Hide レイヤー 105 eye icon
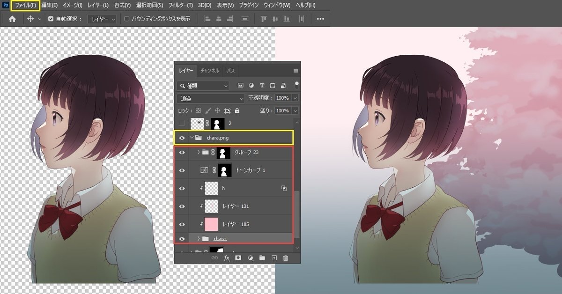The height and width of the screenshot is (294, 562). click(182, 224)
